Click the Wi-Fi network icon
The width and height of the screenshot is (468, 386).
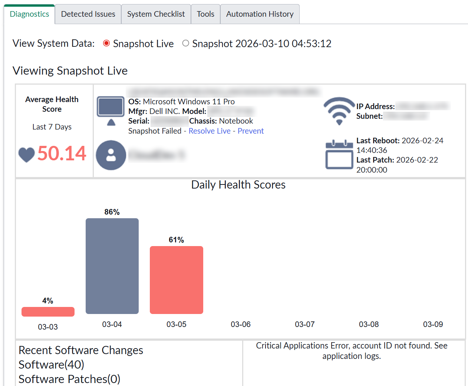tap(339, 111)
